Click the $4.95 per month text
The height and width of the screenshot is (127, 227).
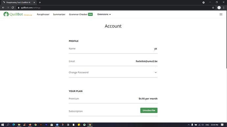pyautogui.click(x=148, y=99)
